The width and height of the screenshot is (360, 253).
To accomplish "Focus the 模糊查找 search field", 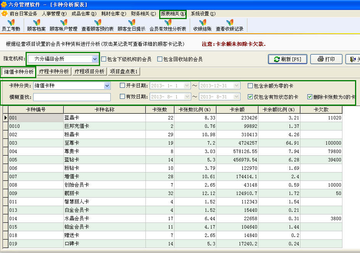I will pos(72,97).
